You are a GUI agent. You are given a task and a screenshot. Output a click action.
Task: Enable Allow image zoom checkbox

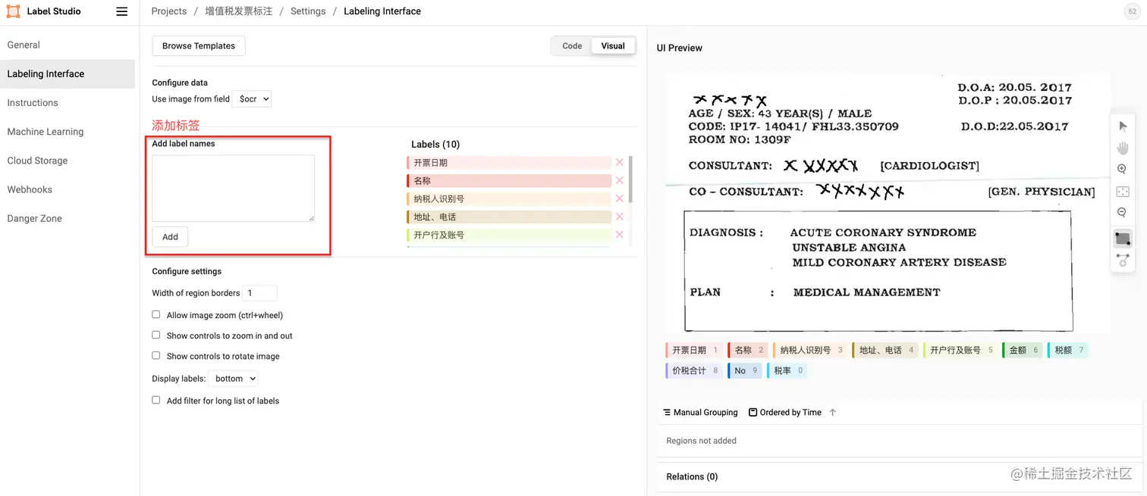tap(156, 314)
